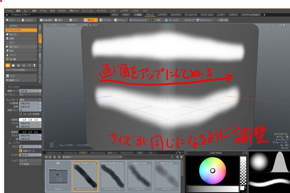The width and height of the screenshot is (290, 193).
Task: Go up one folder in preset browser
Action: click(x=55, y=157)
